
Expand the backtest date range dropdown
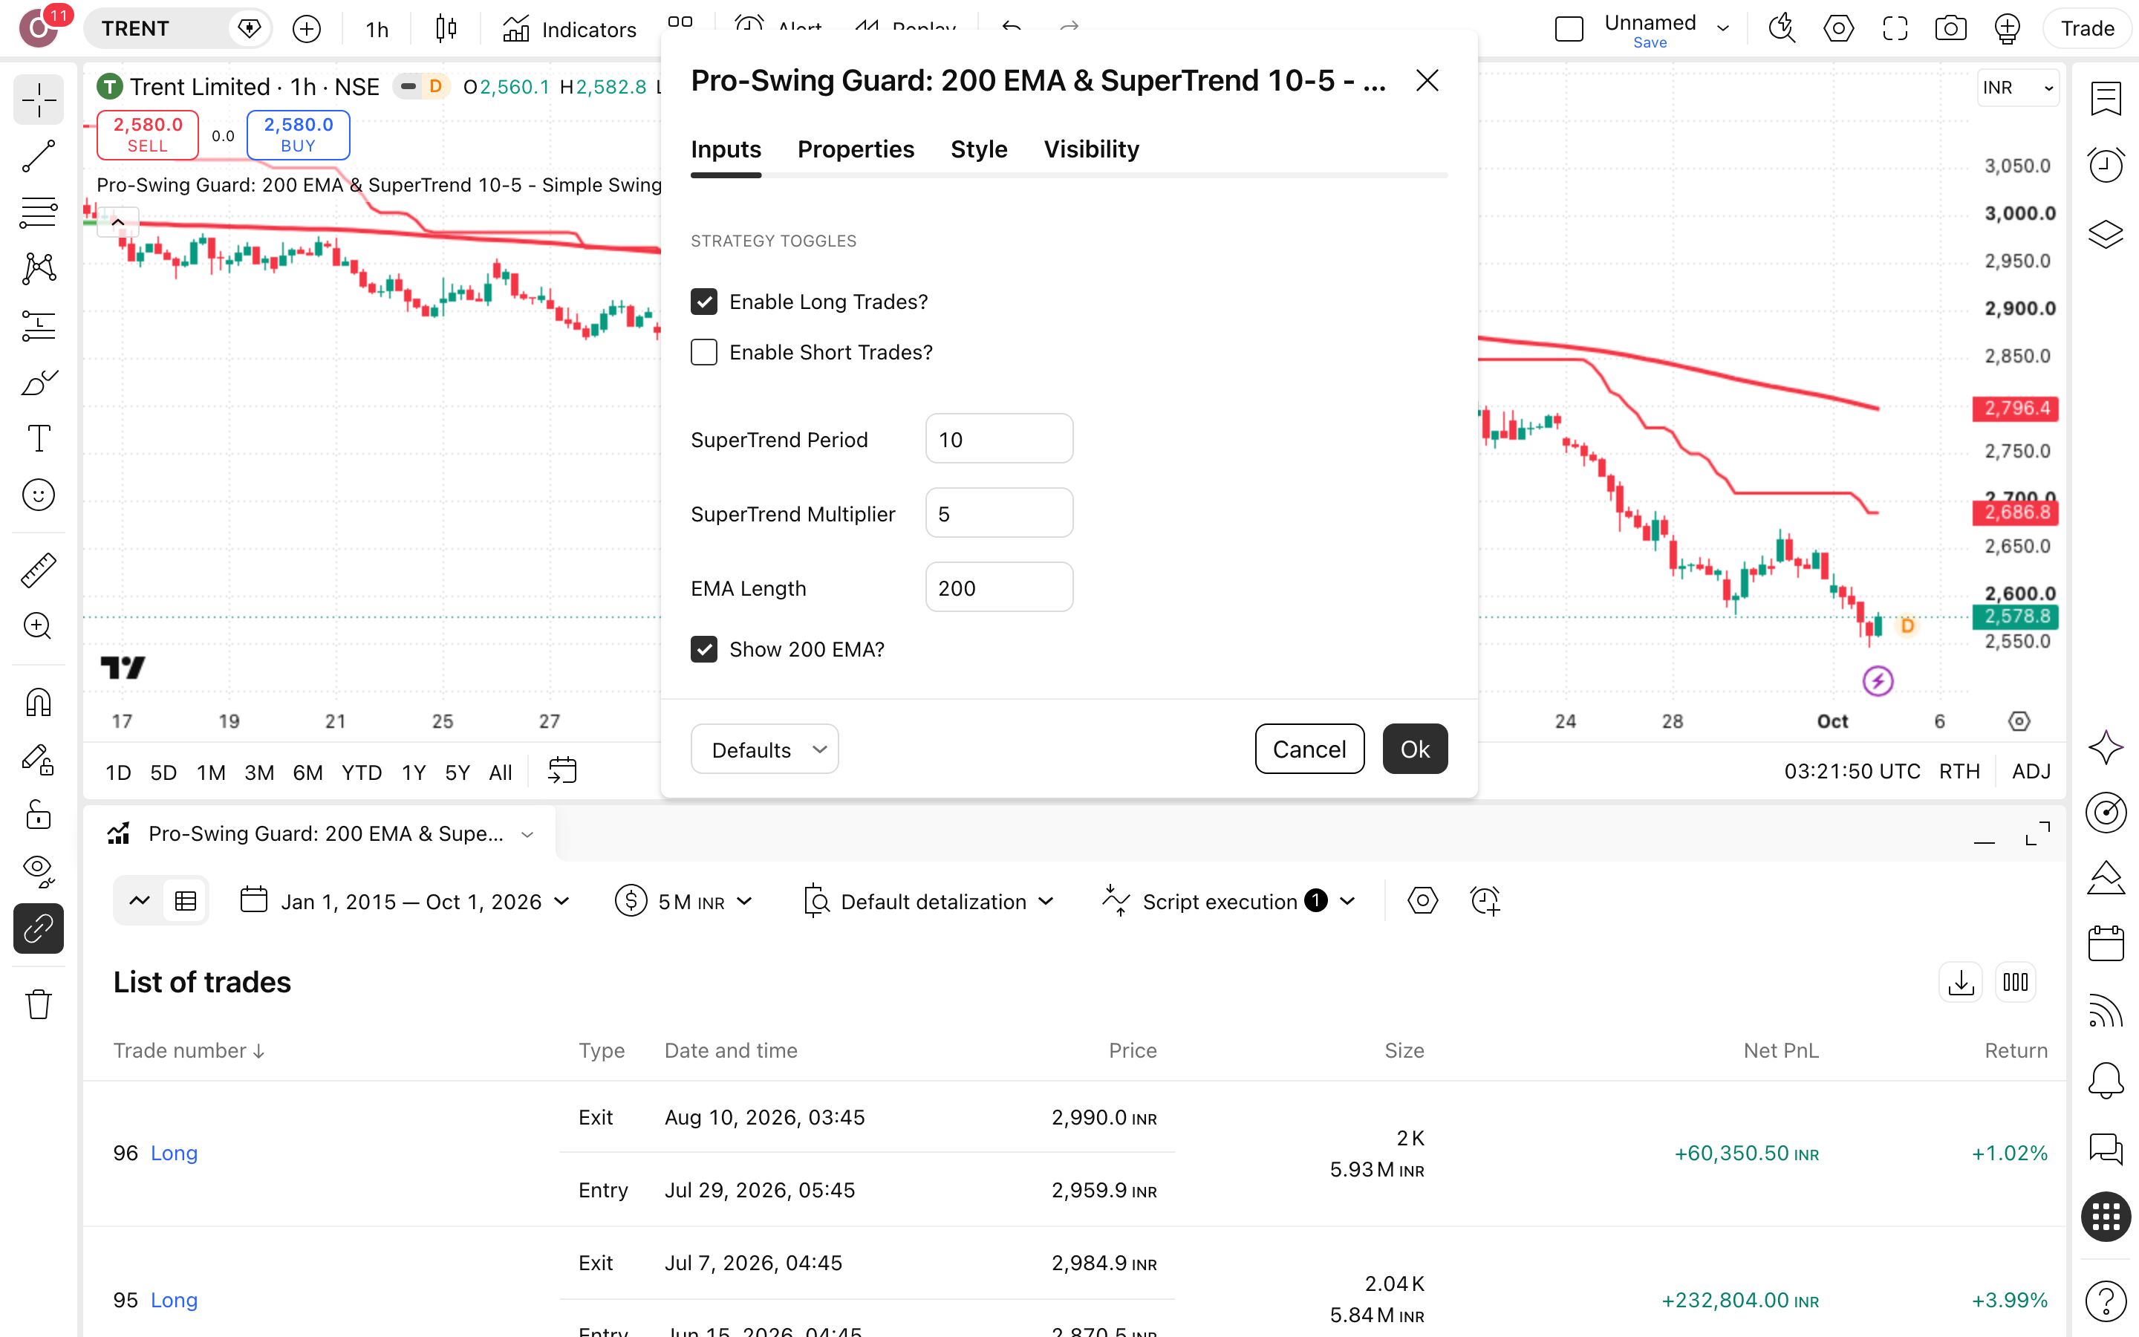click(x=406, y=901)
